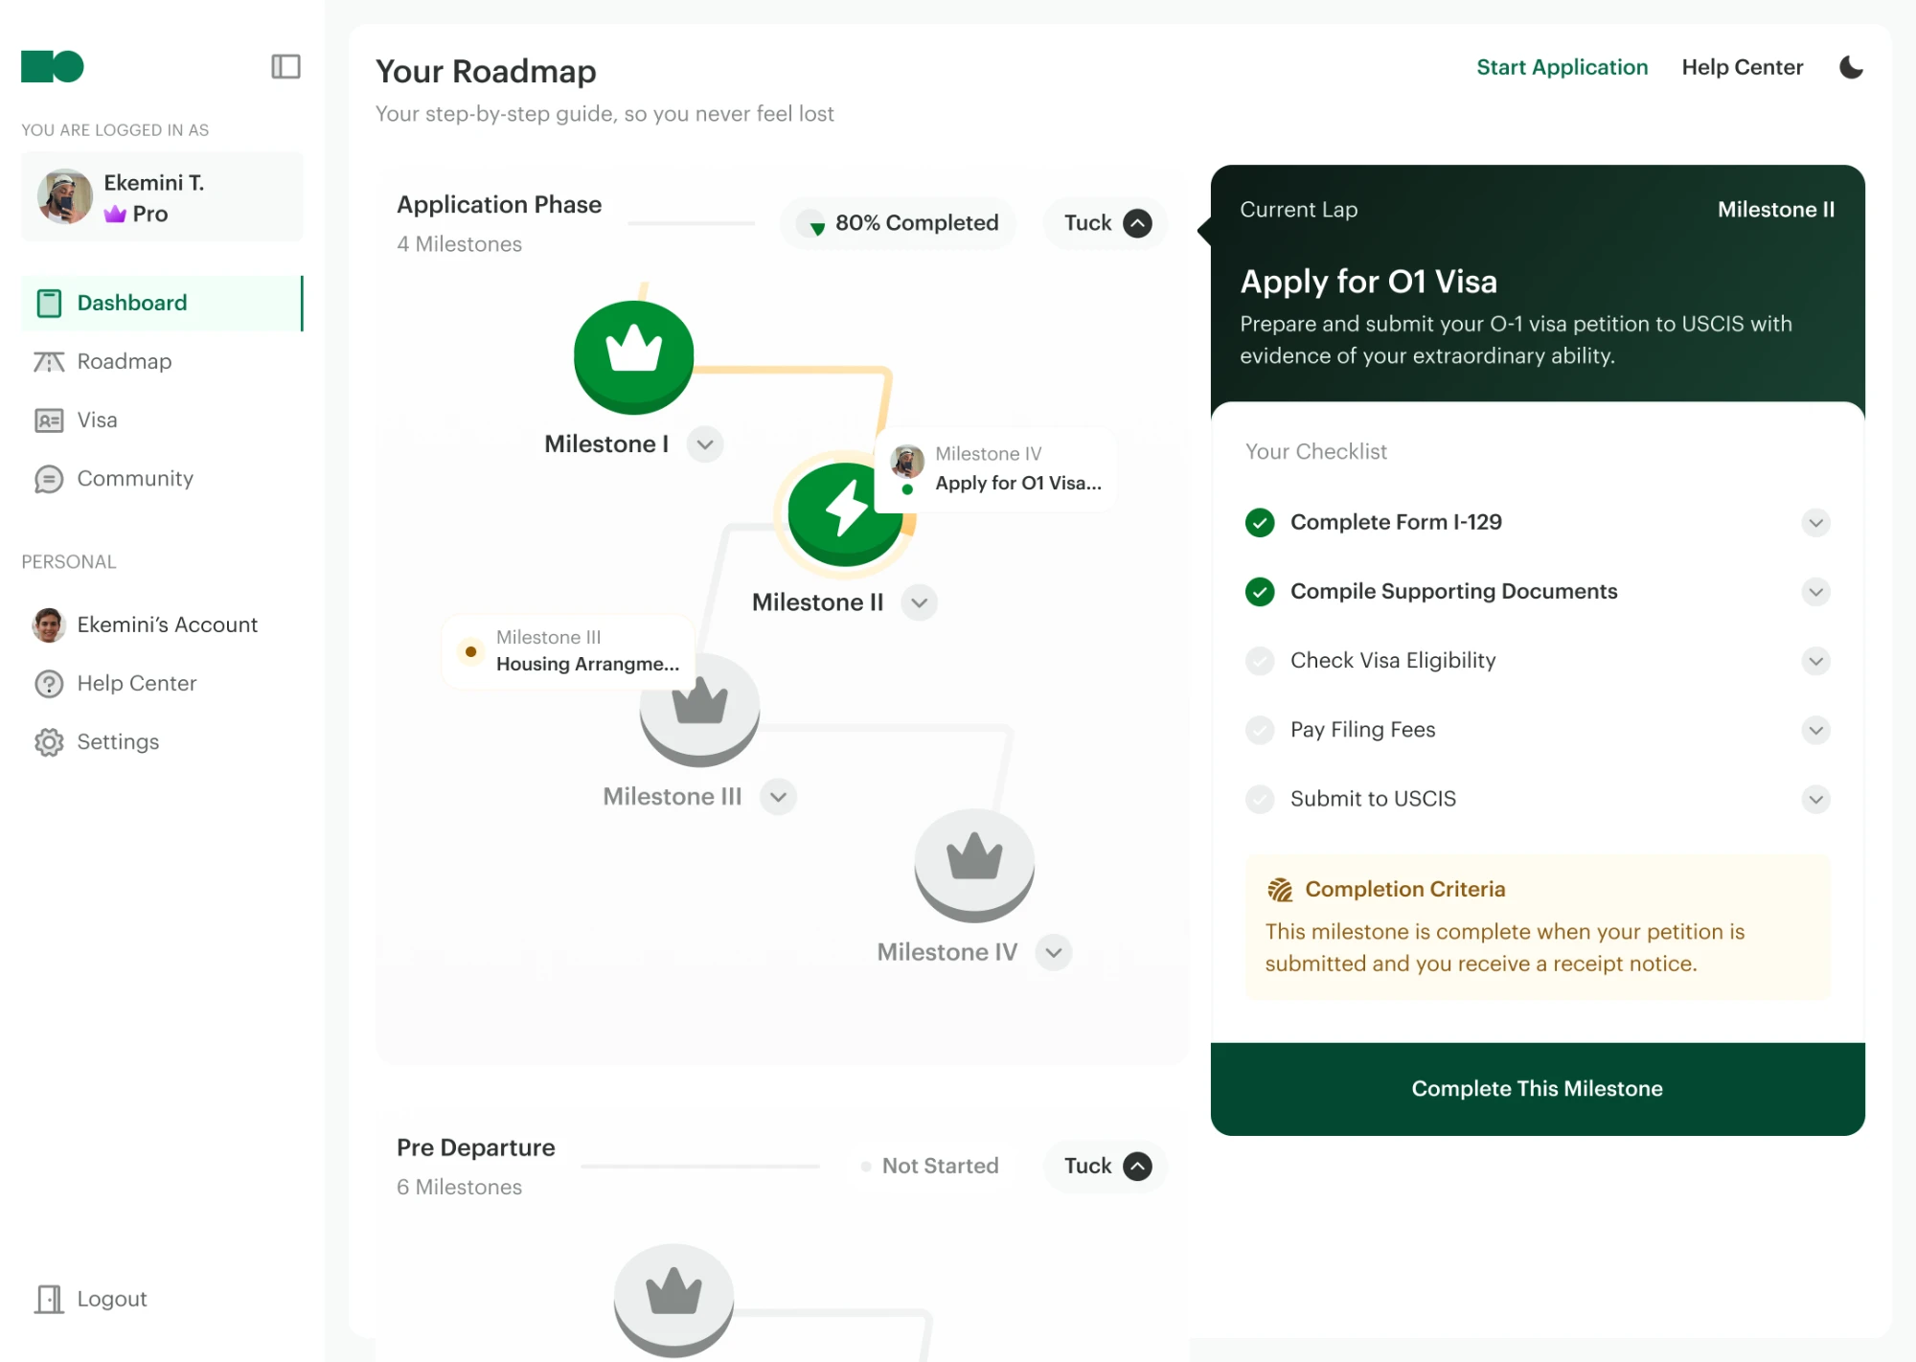Click the Ekemini T. Pro profile card
The image size is (1916, 1362).
coord(162,196)
